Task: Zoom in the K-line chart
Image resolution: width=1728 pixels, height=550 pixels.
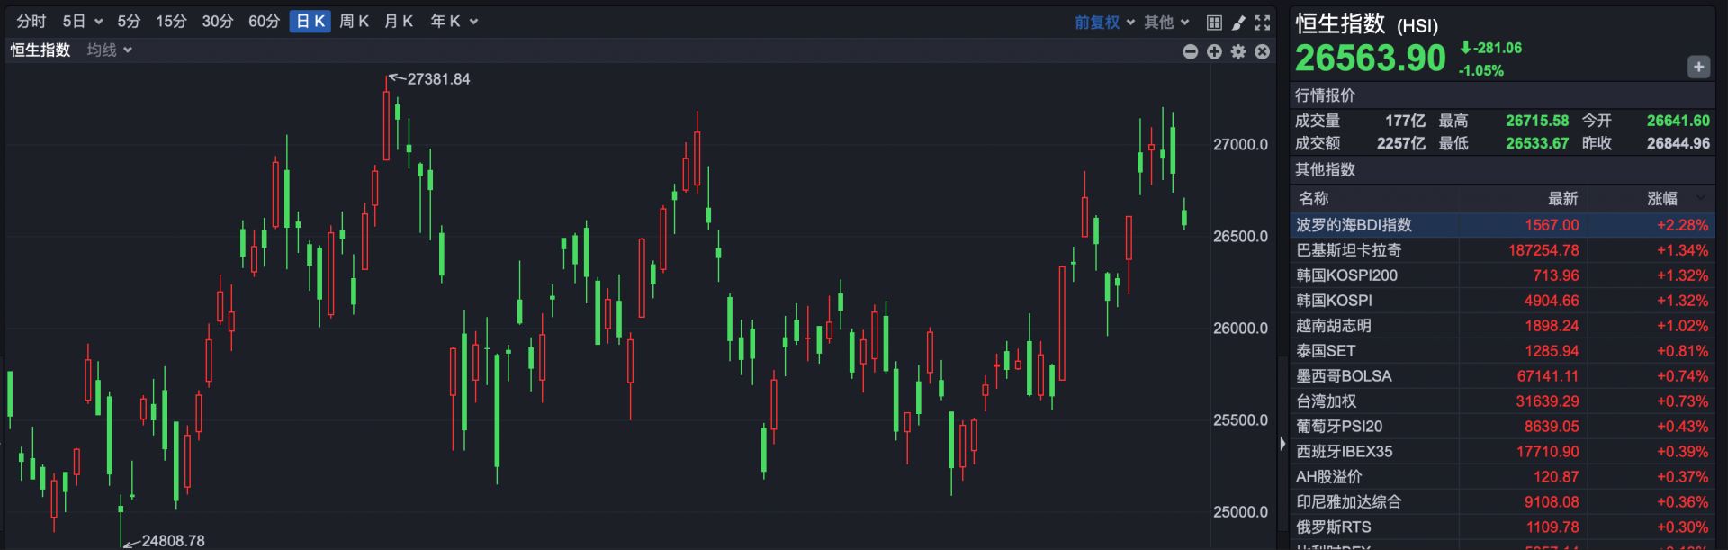Action: click(1214, 52)
